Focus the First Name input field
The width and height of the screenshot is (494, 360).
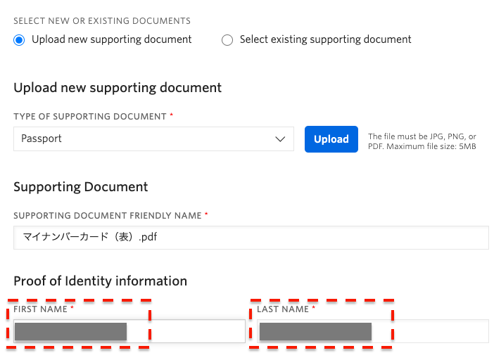click(129, 331)
